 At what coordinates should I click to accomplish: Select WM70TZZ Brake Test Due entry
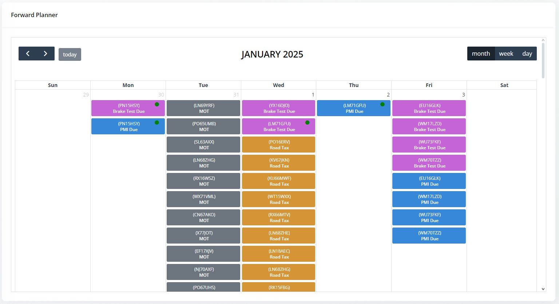click(429, 163)
